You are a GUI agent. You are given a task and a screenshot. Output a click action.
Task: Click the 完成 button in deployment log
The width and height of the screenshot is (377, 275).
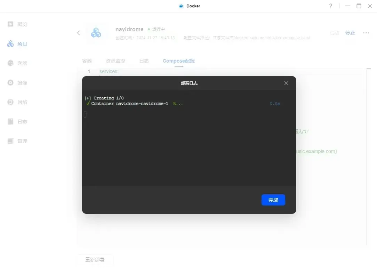[x=273, y=200]
